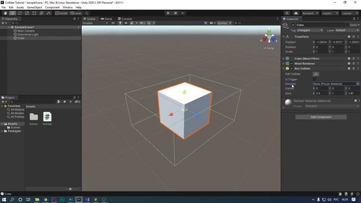Image resolution: width=361 pixels, height=203 pixels.
Task: Open the component tools wrench icon in Scene view
Action: pos(205,23)
